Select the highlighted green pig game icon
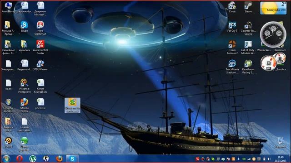Image resolution: width=291 pixels, height=163 pixels. pos(72,105)
